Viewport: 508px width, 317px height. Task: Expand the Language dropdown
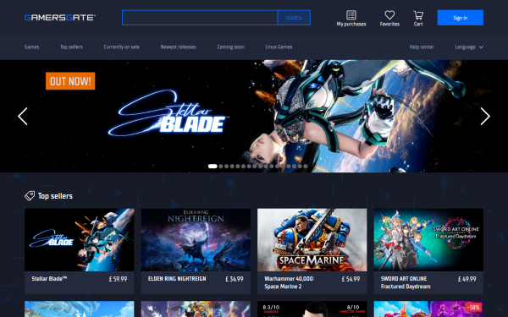point(469,46)
